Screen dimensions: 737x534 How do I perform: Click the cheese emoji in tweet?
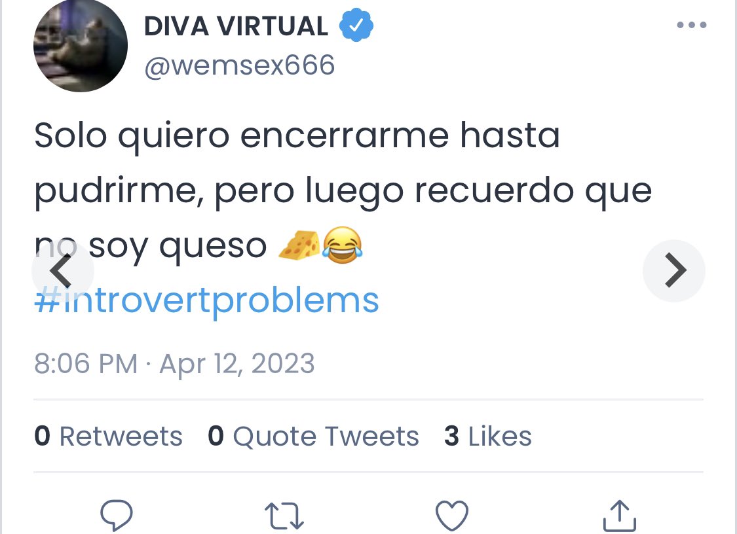click(x=299, y=245)
